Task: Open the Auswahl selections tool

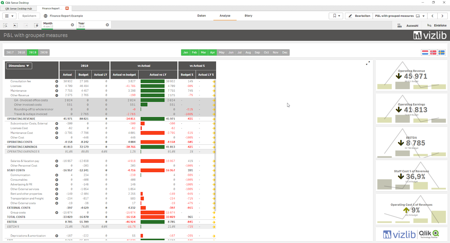Action: pyautogui.click(x=408, y=26)
